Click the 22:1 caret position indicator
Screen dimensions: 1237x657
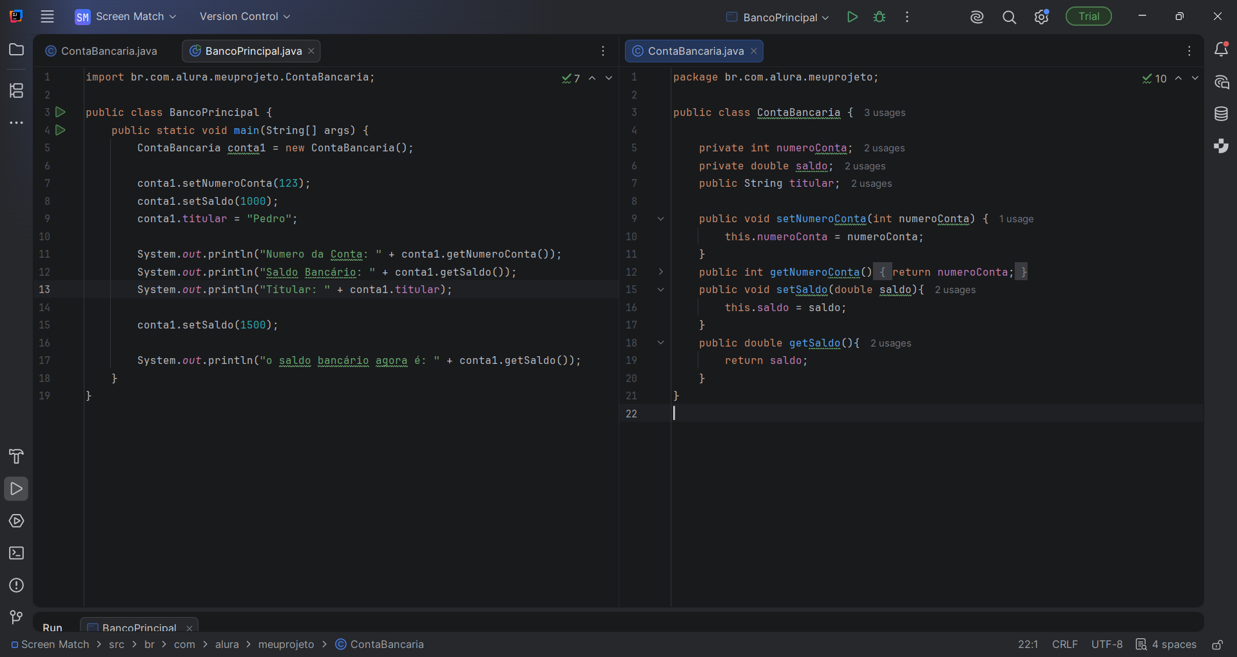click(1028, 645)
